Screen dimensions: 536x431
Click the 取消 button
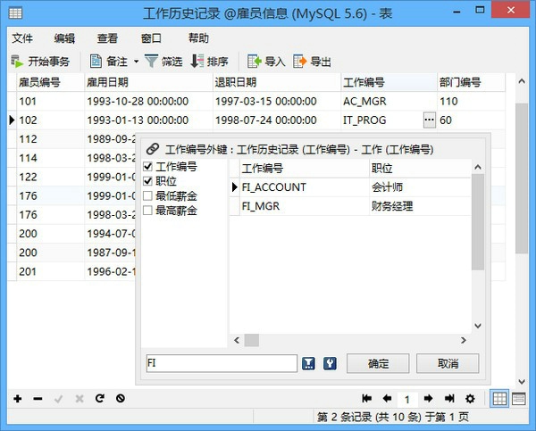coord(448,364)
